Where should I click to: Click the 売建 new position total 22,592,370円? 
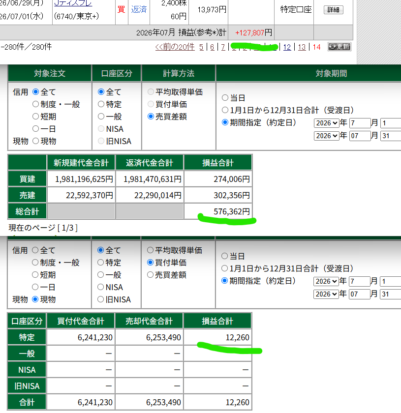(90, 196)
